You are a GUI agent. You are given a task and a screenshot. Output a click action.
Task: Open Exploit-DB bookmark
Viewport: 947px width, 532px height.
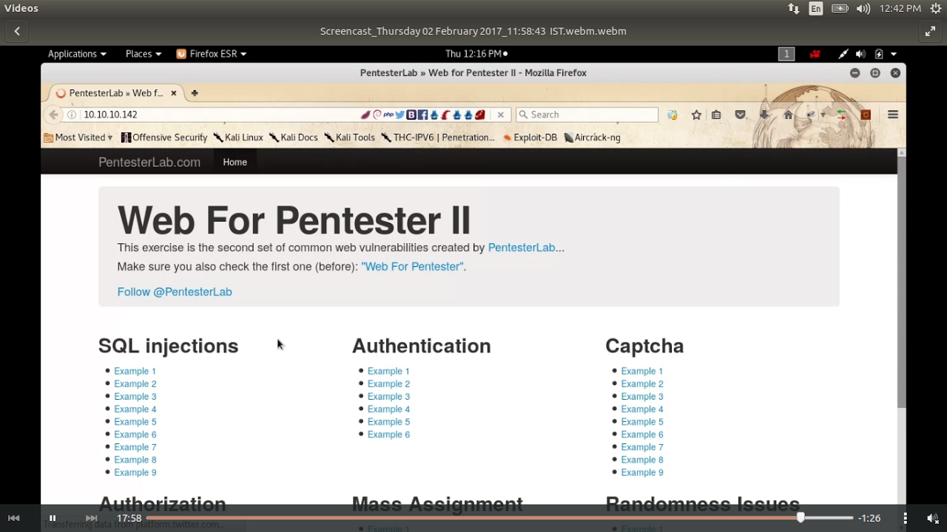tap(530, 137)
